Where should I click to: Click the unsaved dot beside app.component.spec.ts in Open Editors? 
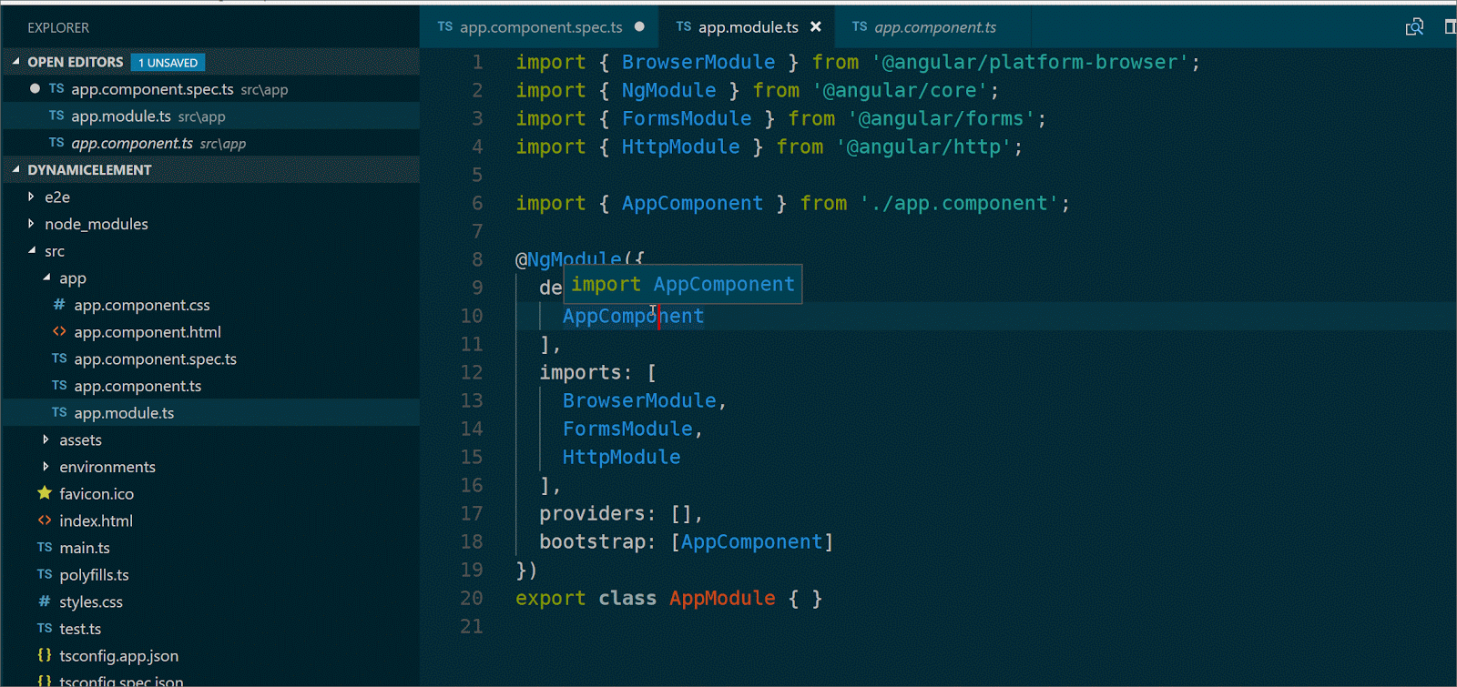click(35, 89)
